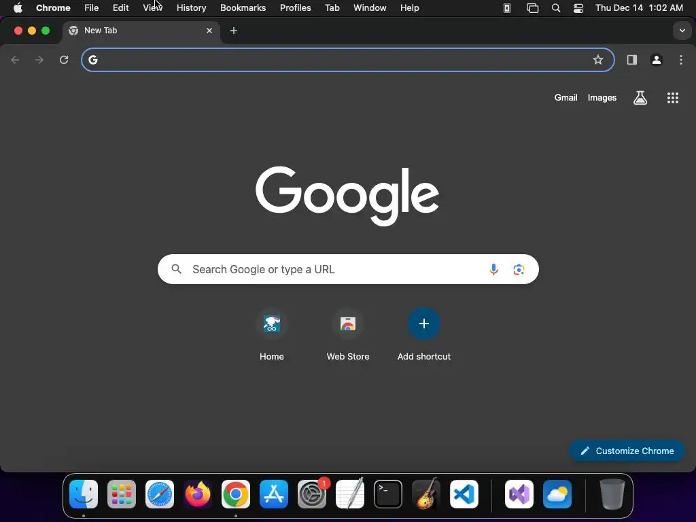This screenshot has width=696, height=522.
Task: Focus the Google search box
Action: tap(348, 269)
